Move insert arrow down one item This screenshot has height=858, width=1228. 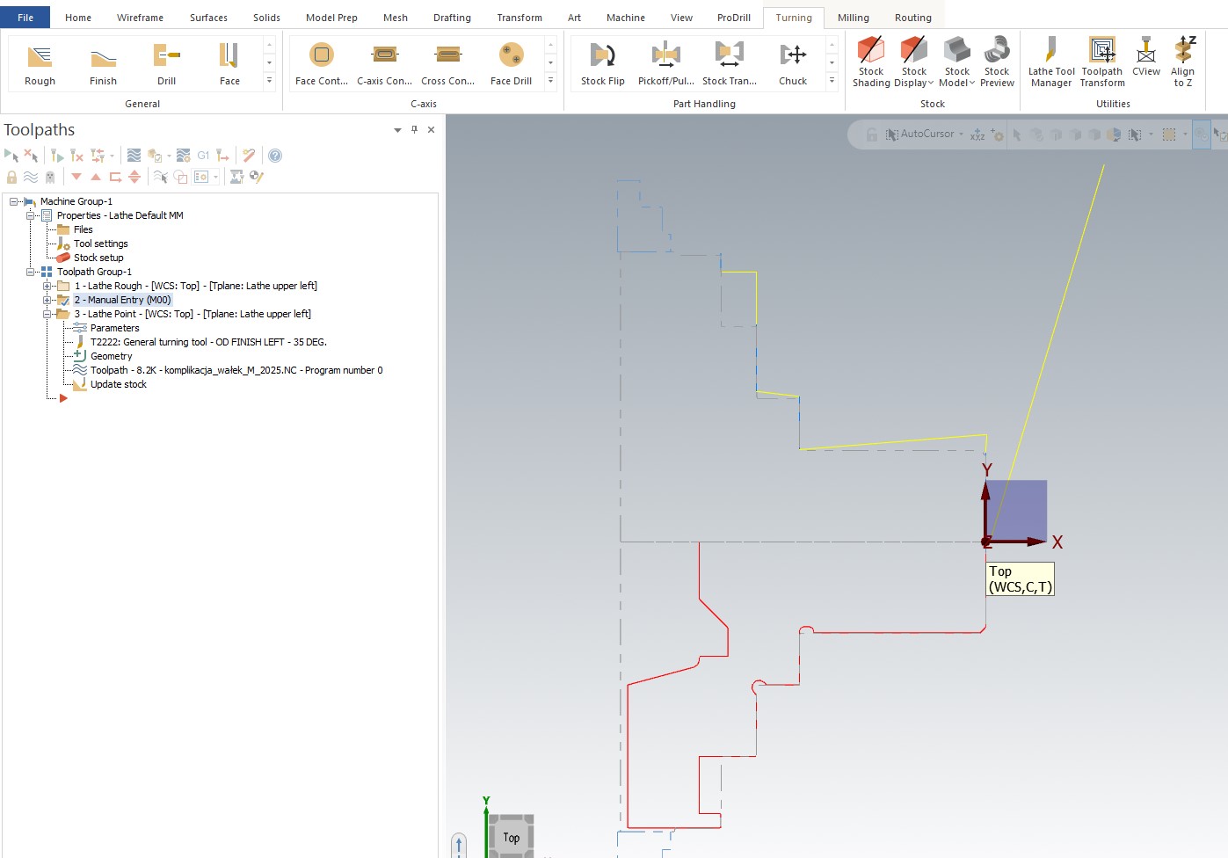[x=76, y=177]
